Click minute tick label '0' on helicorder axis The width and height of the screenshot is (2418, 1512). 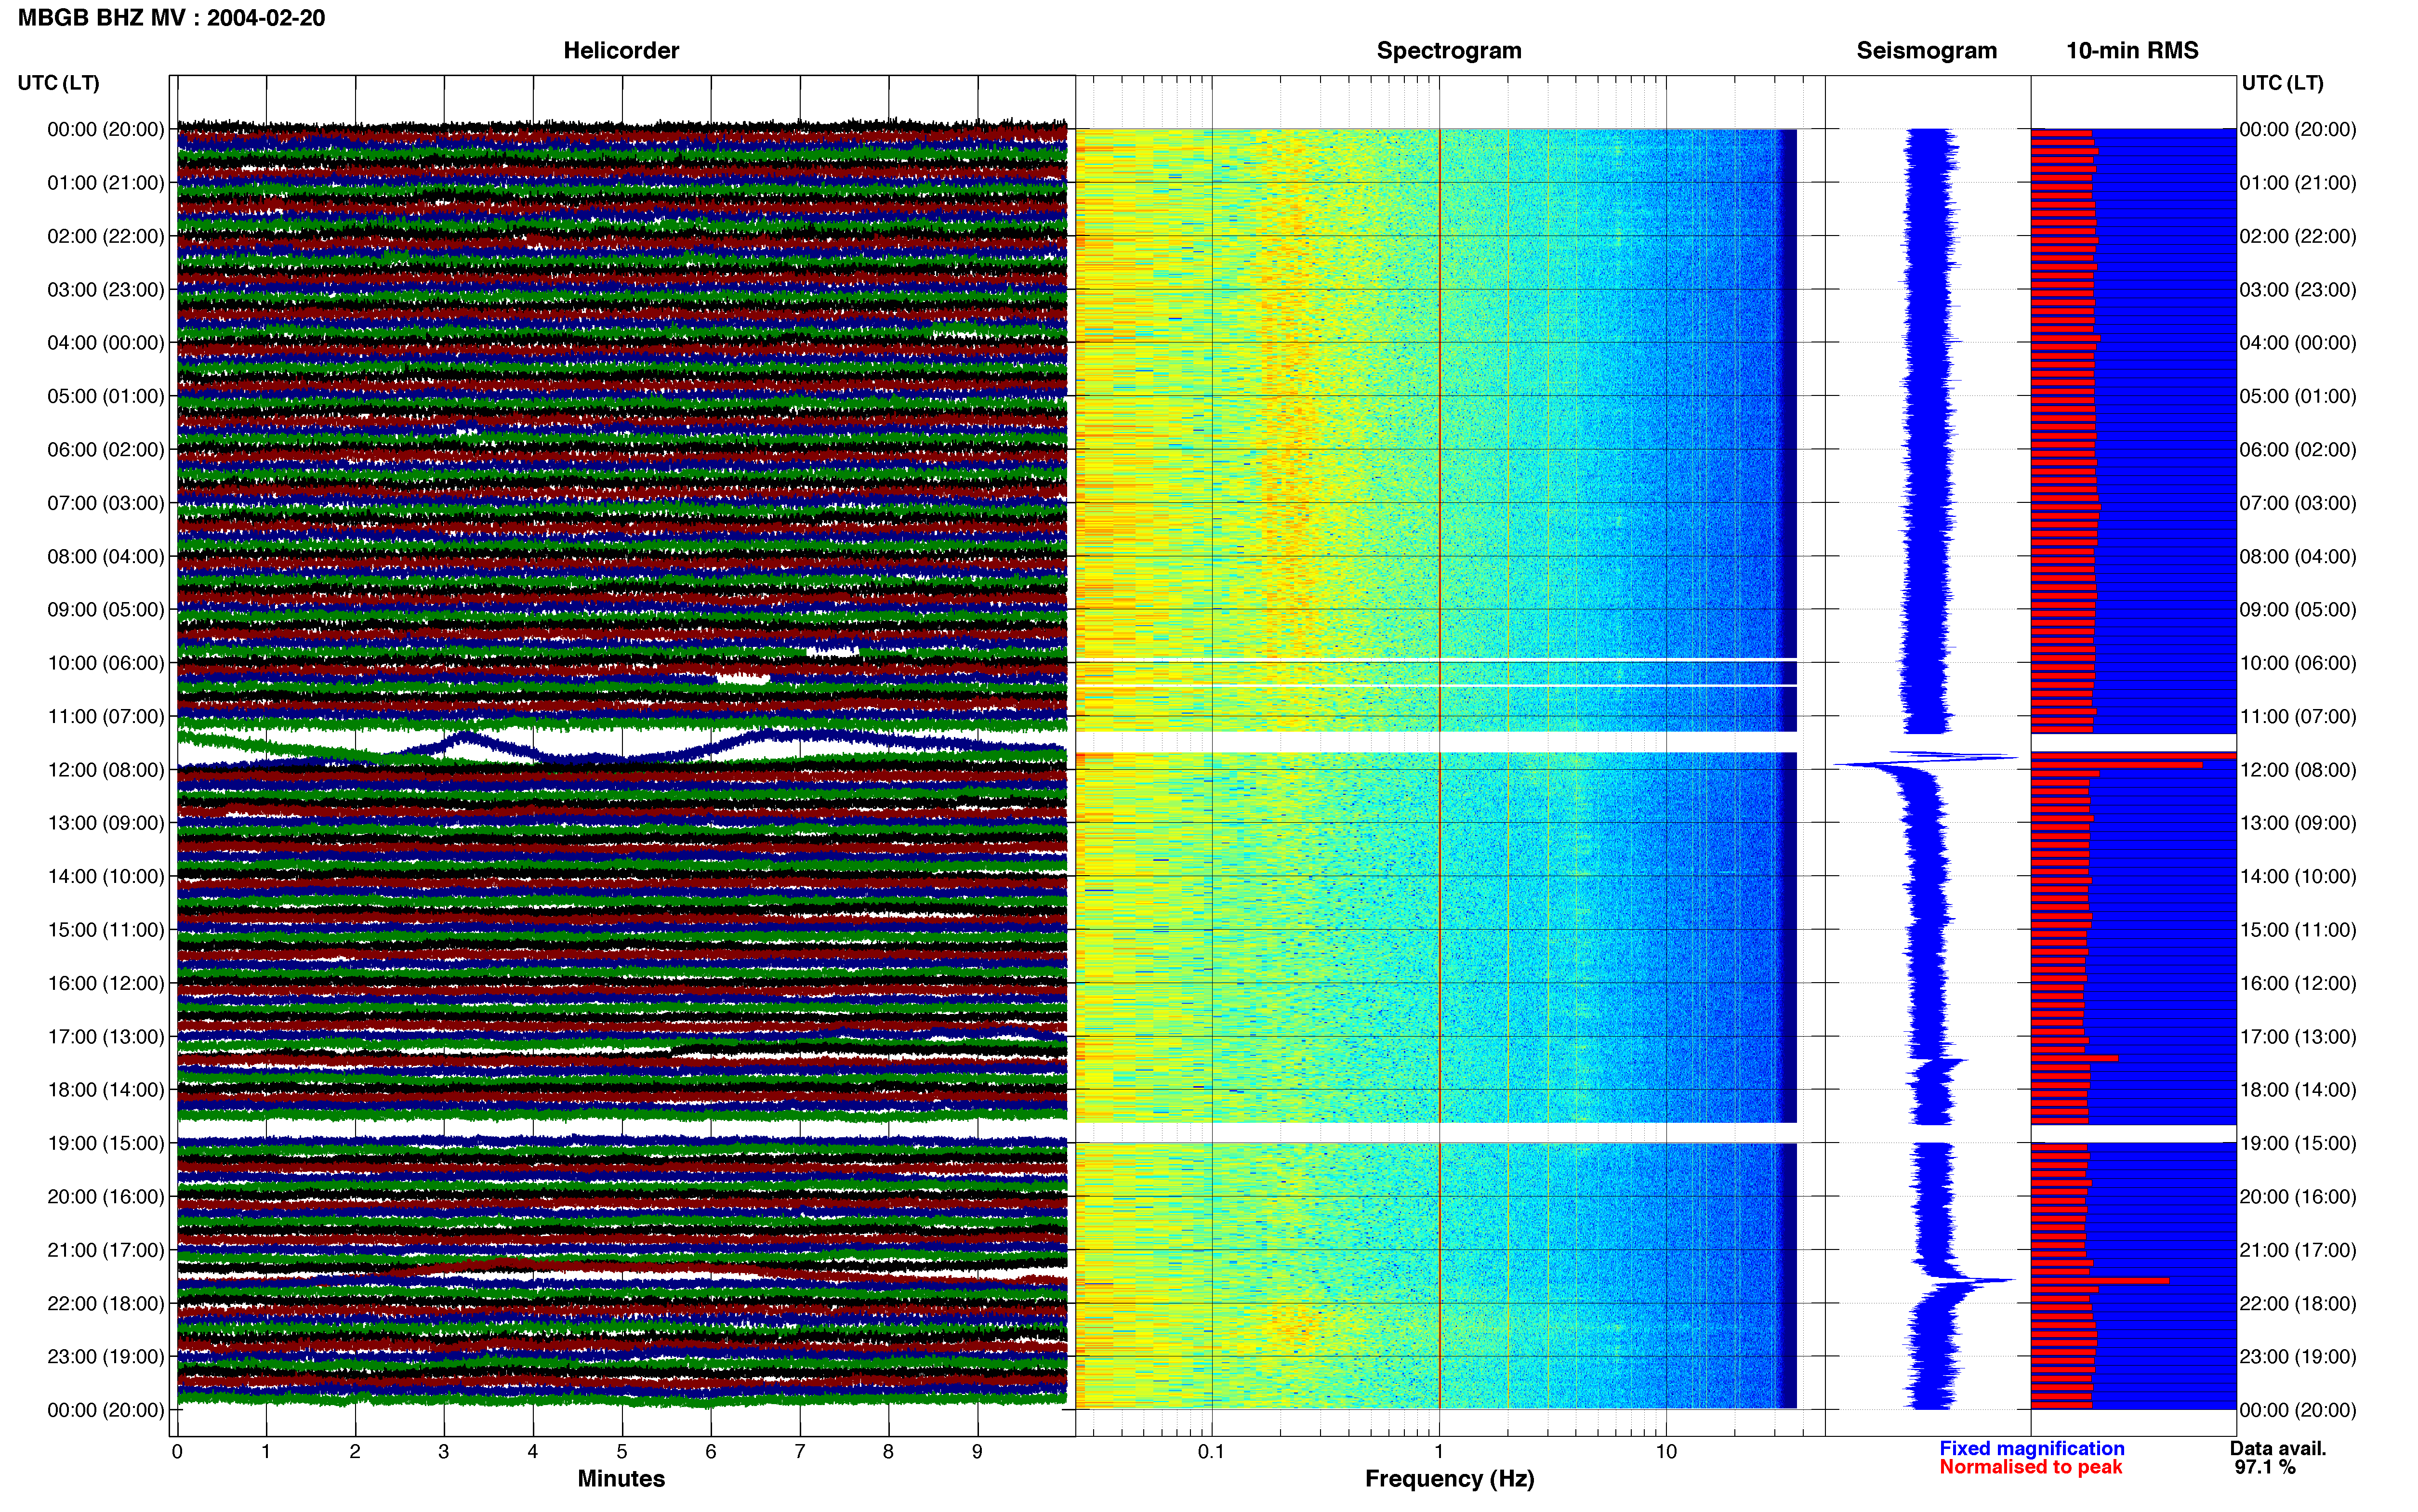[177, 1452]
